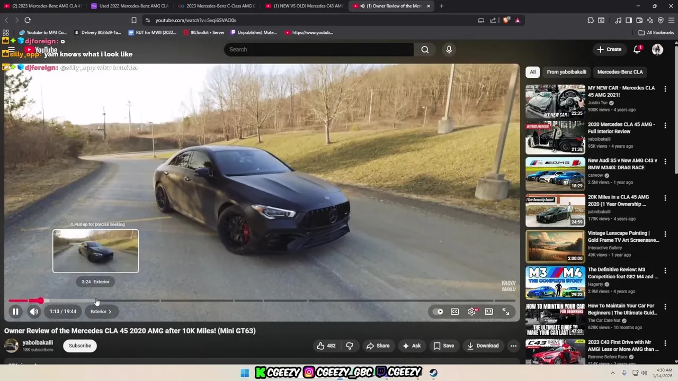Select the Mercedes-Benz CLA chip

pos(620,72)
